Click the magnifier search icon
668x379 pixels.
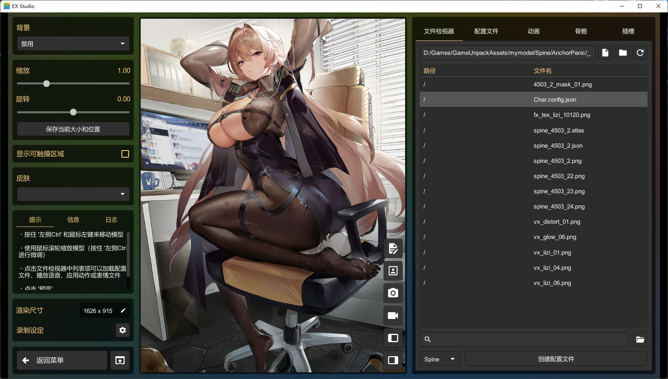[428, 339]
